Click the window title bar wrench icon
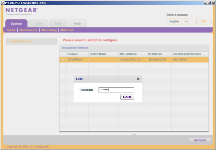The image size is (216, 150). 3,3
